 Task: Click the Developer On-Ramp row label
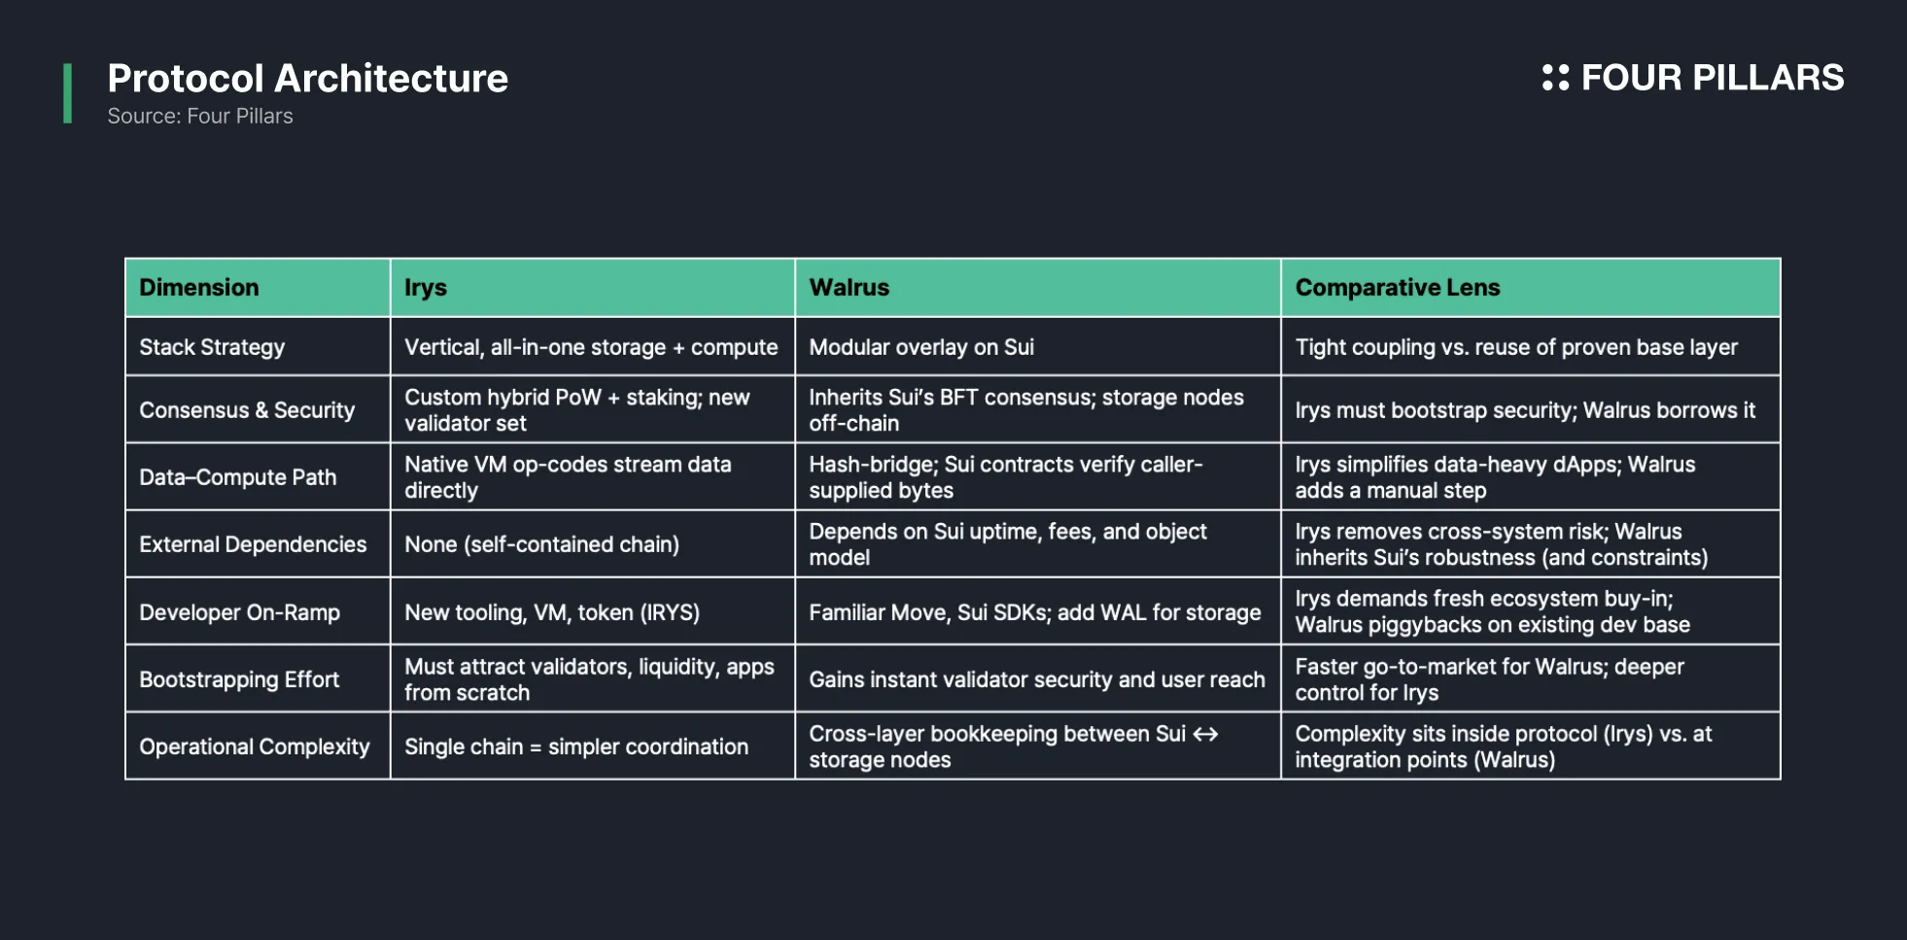[x=239, y=612]
